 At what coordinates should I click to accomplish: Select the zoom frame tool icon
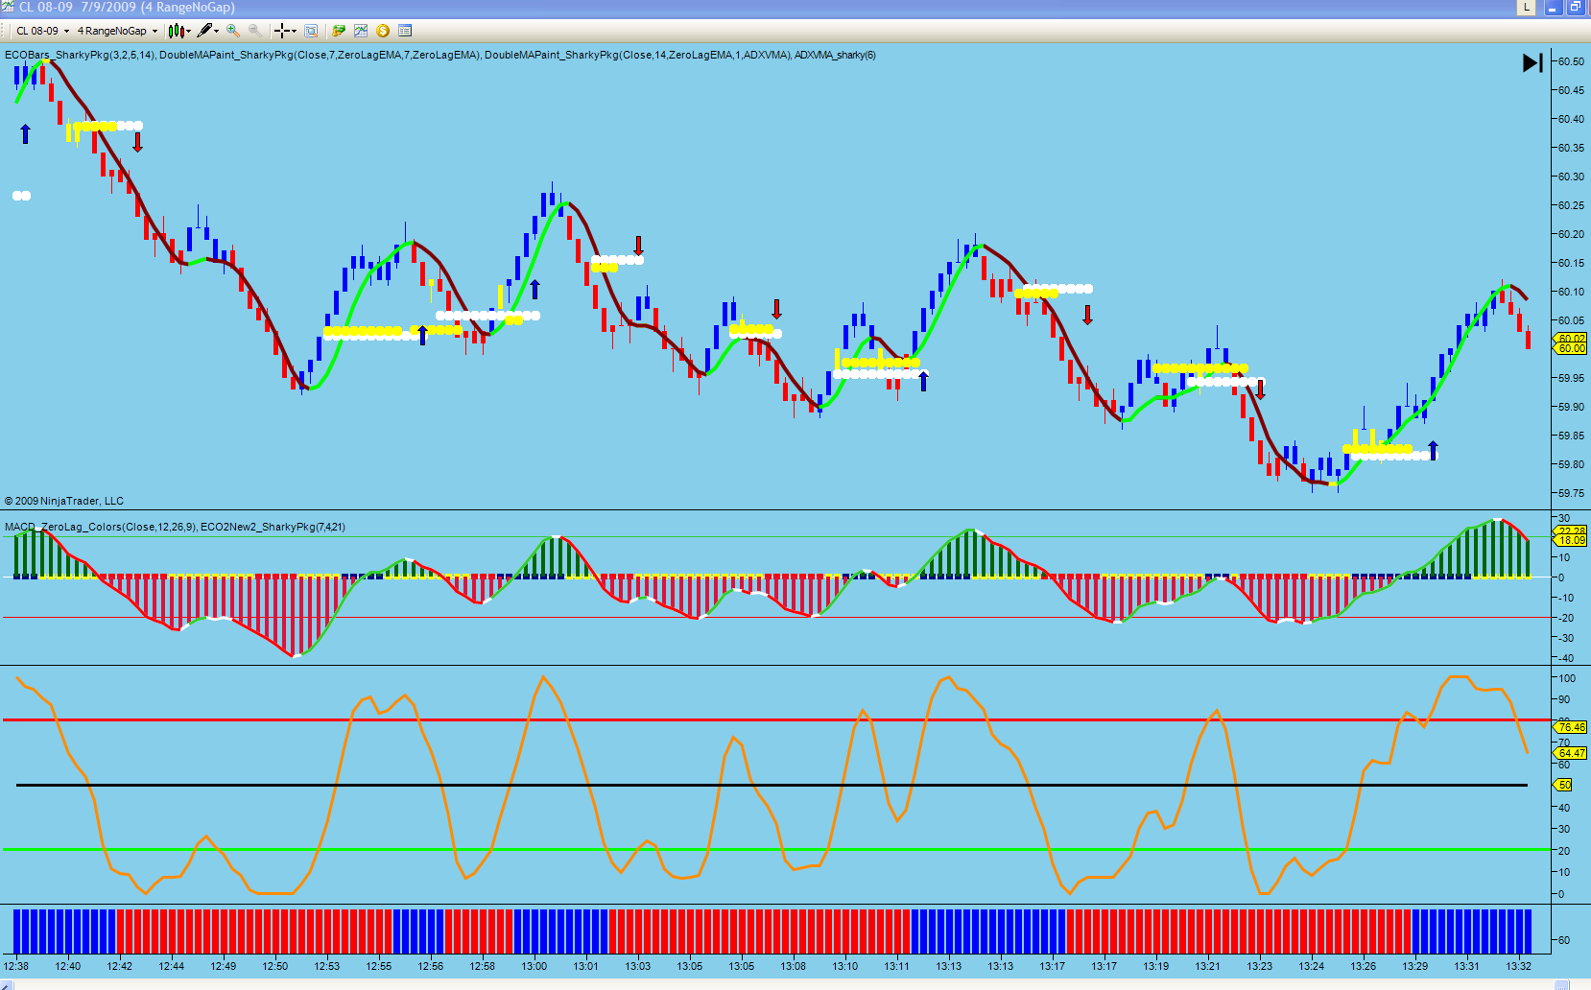[311, 31]
